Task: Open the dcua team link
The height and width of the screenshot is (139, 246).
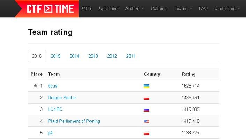Action: (x=53, y=86)
